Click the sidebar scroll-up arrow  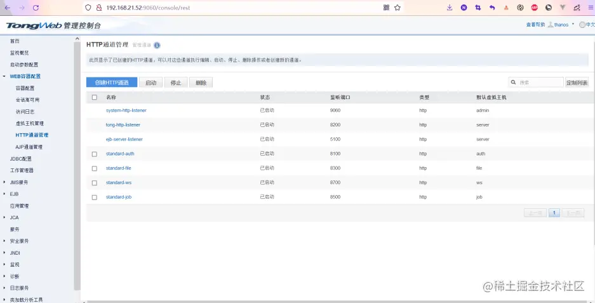[x=77, y=39]
